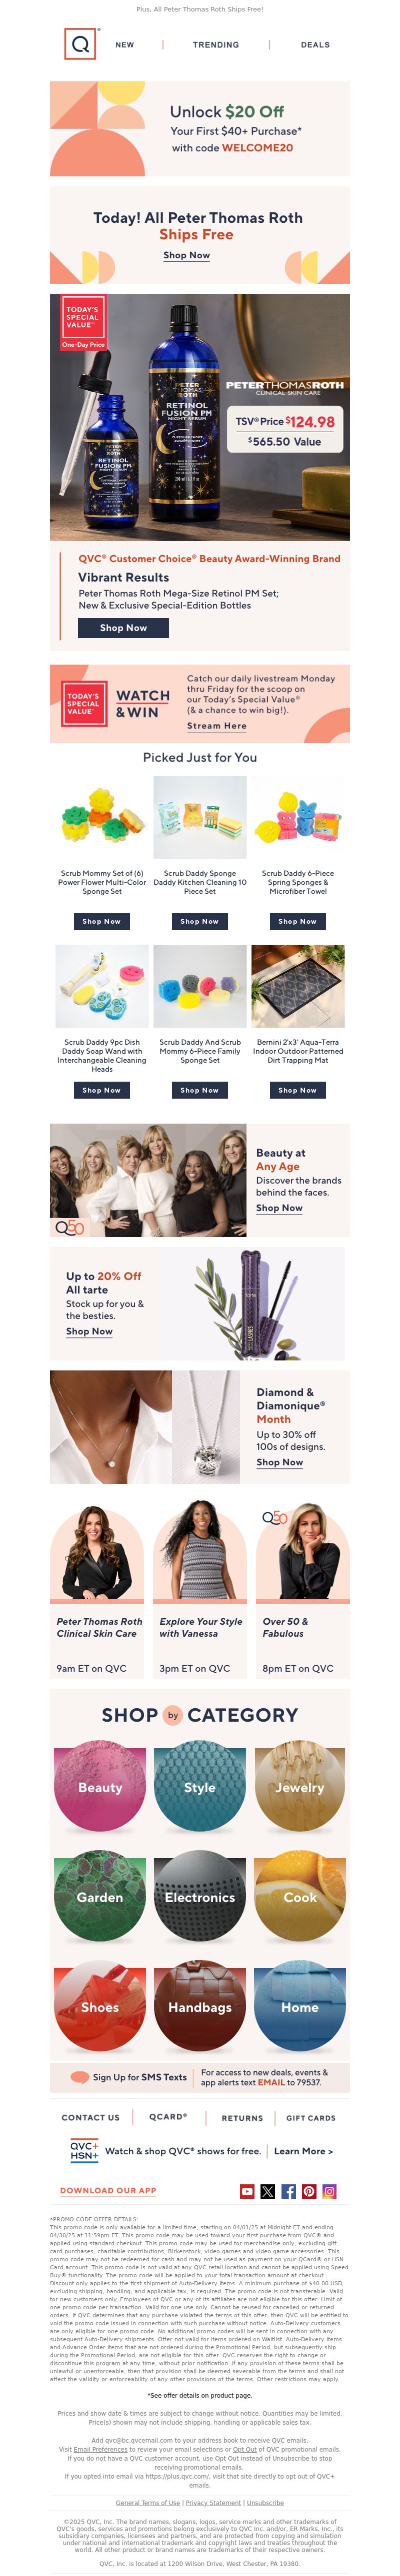
Task: Select the Electronics category circle
Action: point(200,1897)
